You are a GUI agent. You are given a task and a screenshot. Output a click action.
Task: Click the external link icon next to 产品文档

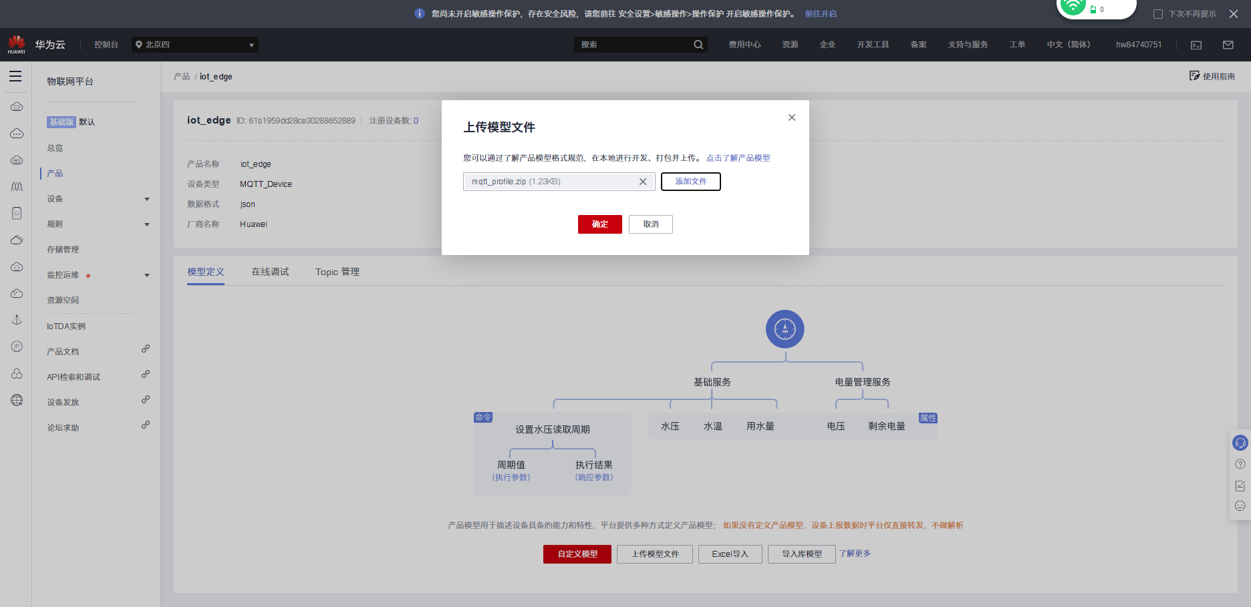(x=146, y=349)
